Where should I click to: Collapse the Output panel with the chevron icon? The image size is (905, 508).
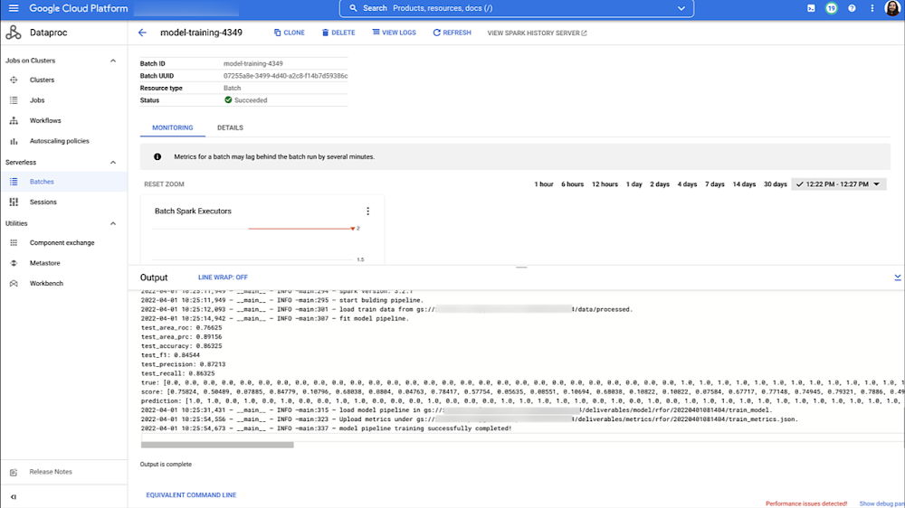(x=898, y=278)
